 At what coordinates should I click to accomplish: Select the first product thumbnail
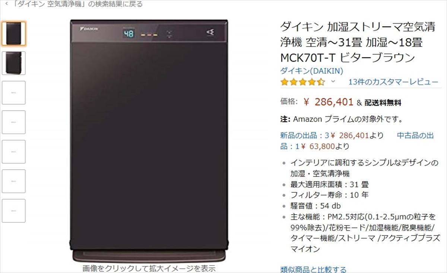pos(14,34)
